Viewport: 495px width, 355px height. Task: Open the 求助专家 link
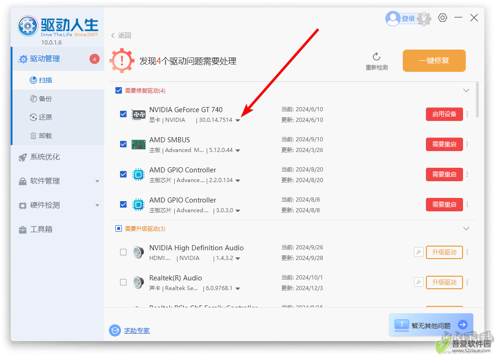point(137,331)
